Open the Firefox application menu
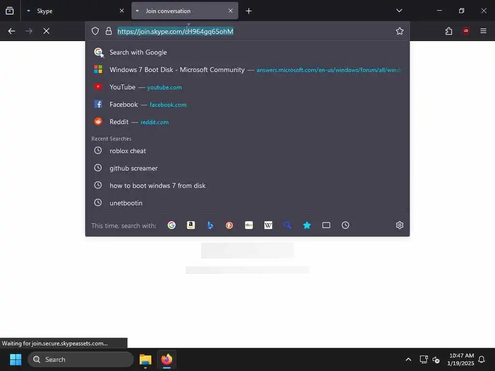Screen dimensions: 495x371 pos(483,31)
